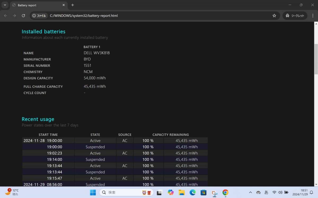
Task: Open volume speaker tray icon
Action: [x=280, y=192]
